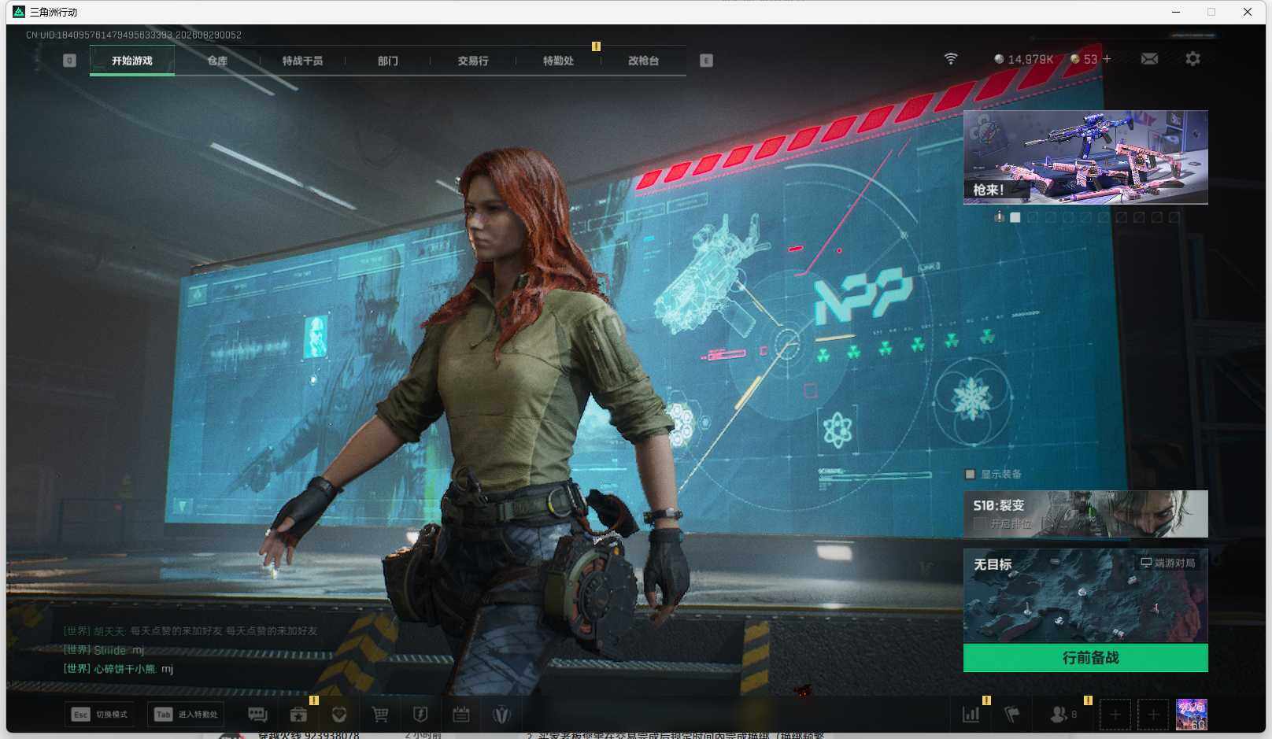Switch to the 交易行 tab
Viewport: 1272px width, 739px height.
click(473, 61)
